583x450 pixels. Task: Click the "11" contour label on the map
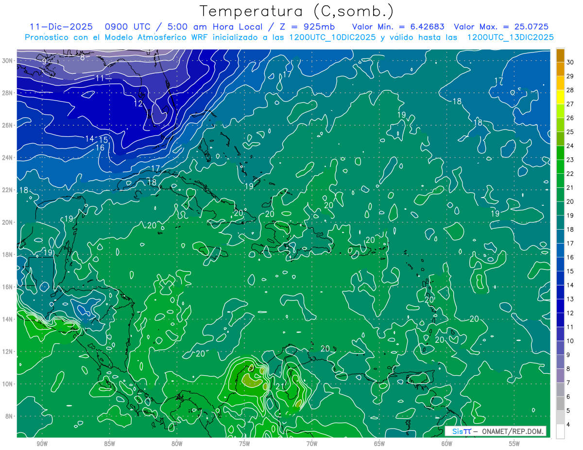point(100,78)
